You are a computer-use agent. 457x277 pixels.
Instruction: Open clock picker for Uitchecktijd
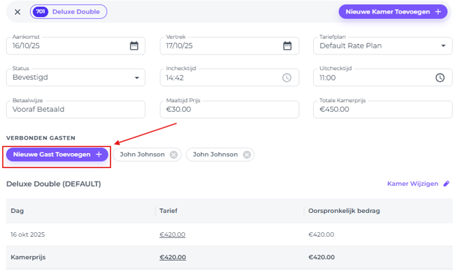coord(440,78)
